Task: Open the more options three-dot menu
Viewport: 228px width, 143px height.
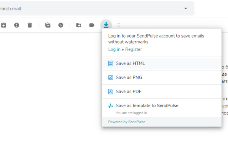Action: [x=119, y=25]
